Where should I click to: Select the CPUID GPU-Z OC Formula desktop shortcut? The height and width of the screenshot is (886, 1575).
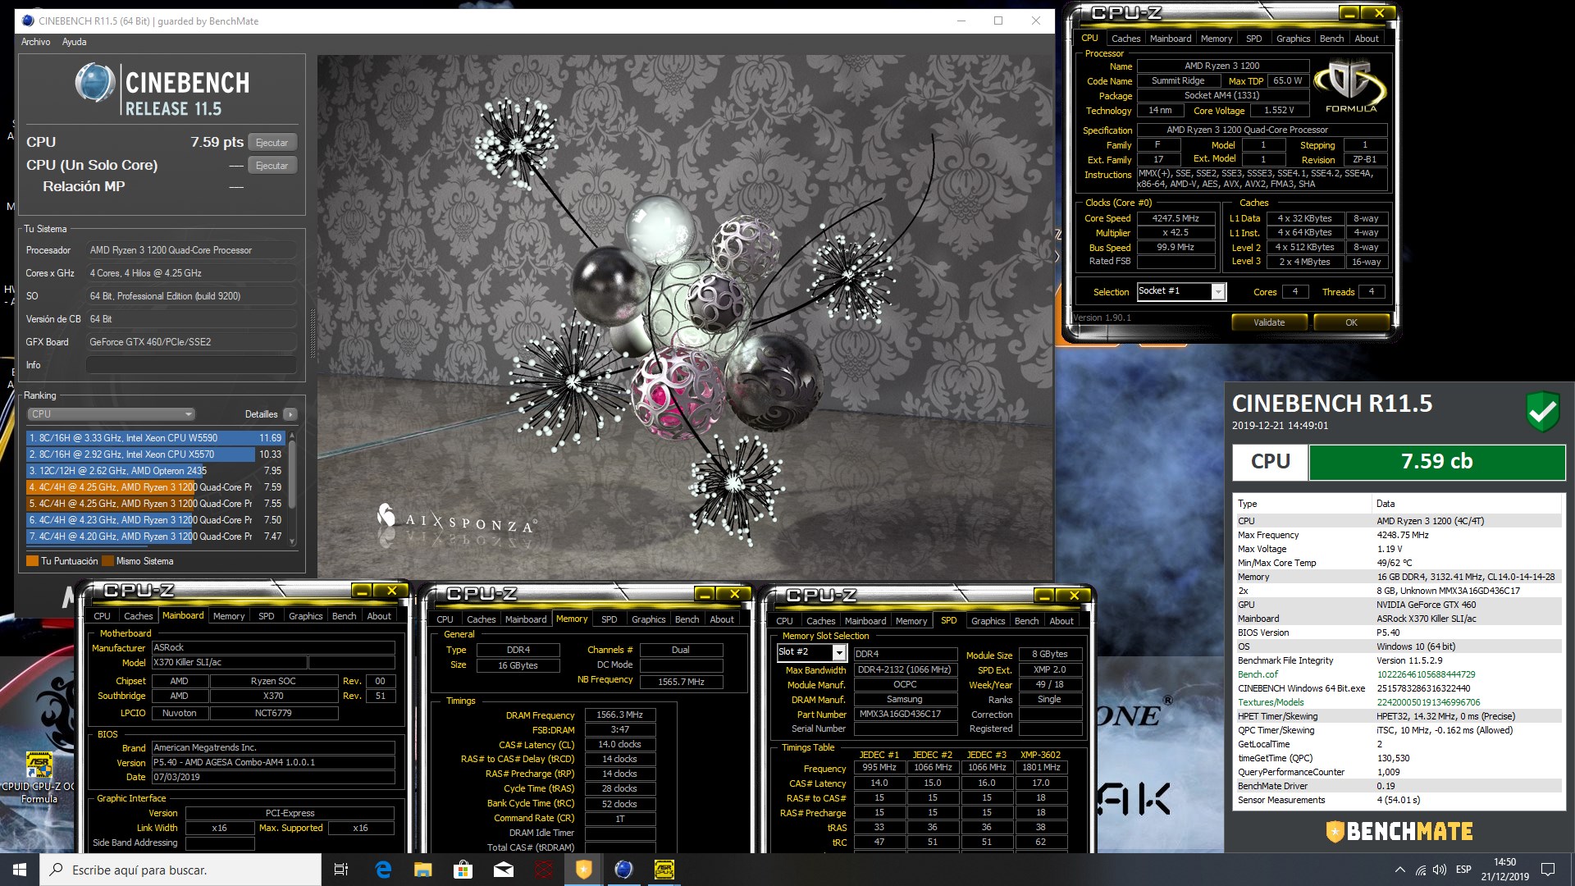pos(39,778)
